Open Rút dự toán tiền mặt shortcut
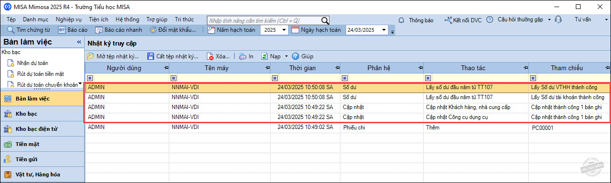 [x=40, y=74]
